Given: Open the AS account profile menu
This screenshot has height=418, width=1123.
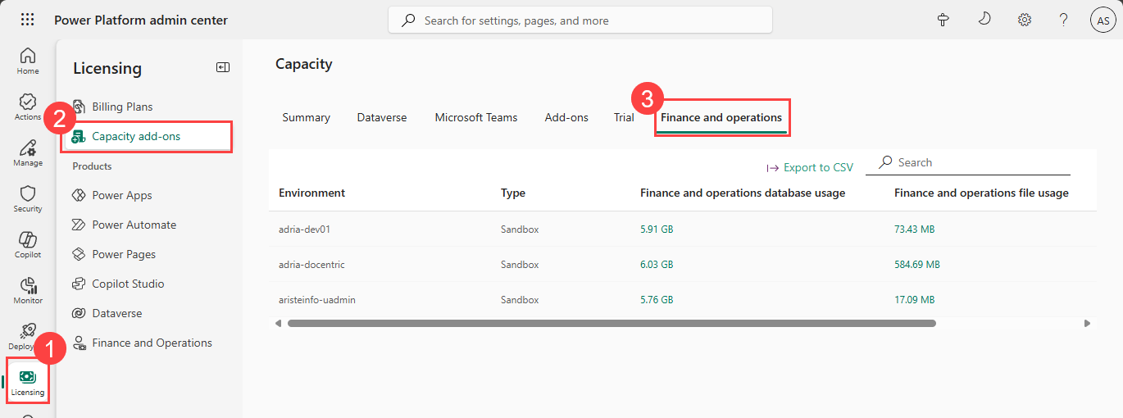Looking at the screenshot, I should pos(1103,20).
